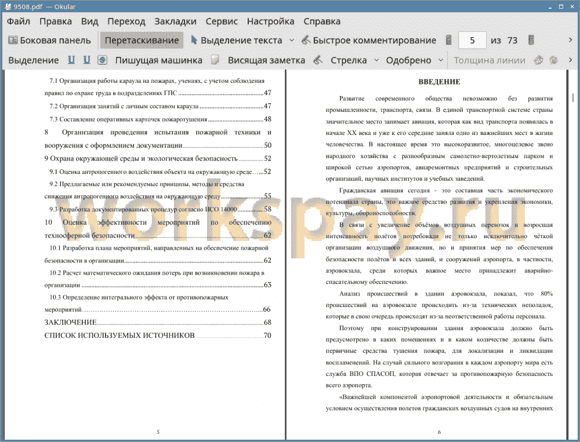The height and width of the screenshot is (442, 580).
Task: Expand the main toolbar overflow chevron
Action: (570, 40)
